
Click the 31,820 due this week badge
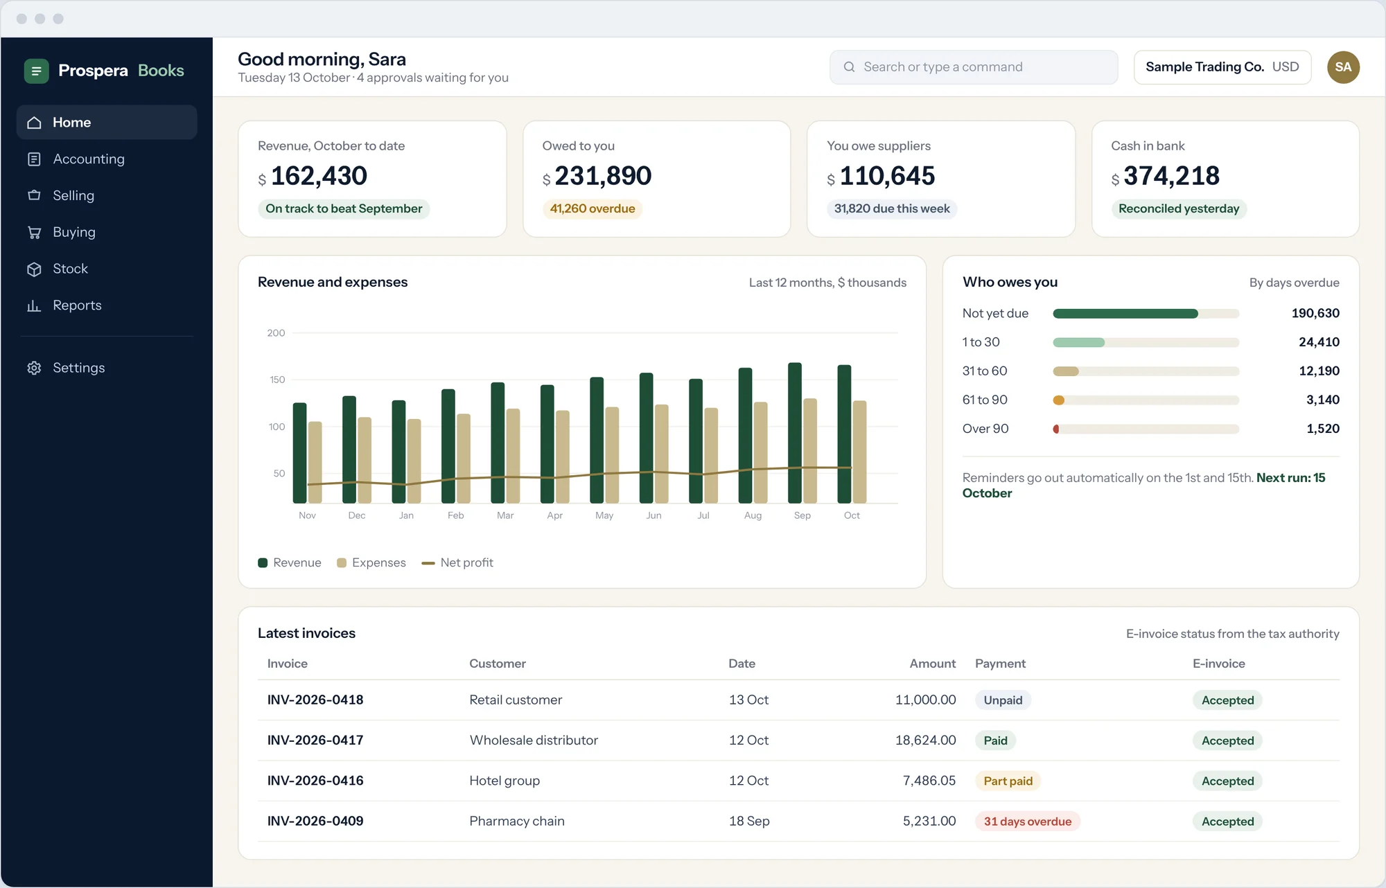point(892,208)
